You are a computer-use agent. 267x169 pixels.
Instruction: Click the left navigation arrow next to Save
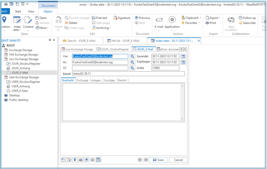140,160
